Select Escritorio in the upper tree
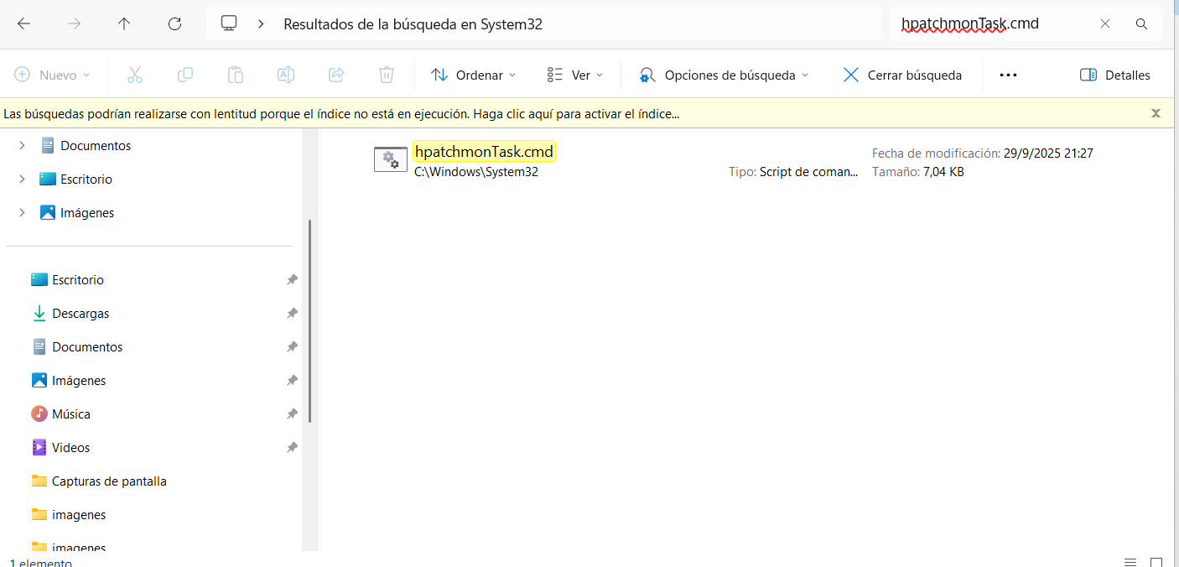Image resolution: width=1179 pixels, height=567 pixels. [77, 179]
